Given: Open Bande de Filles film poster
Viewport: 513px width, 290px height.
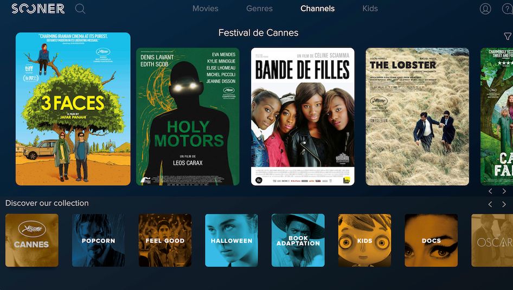Looking at the screenshot, I should click(303, 117).
